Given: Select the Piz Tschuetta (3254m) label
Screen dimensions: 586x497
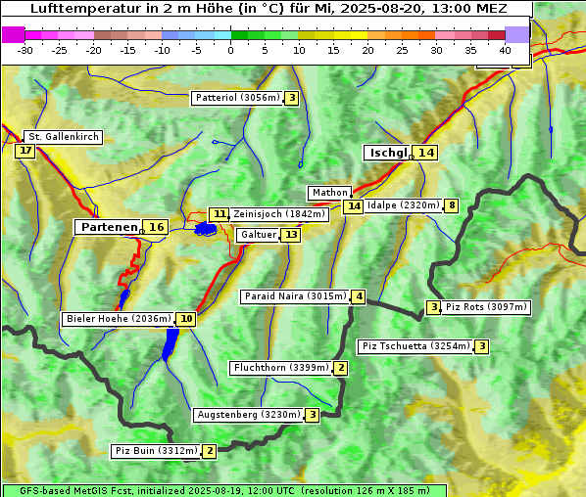Looking at the screenshot, I should coord(415,346).
